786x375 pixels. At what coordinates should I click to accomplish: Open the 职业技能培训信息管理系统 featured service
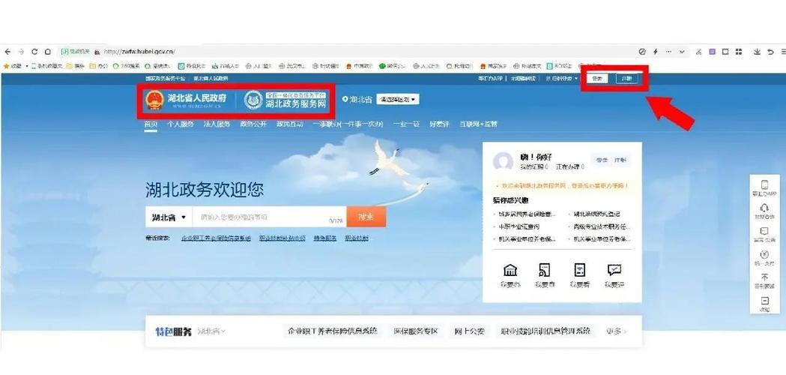(x=546, y=331)
